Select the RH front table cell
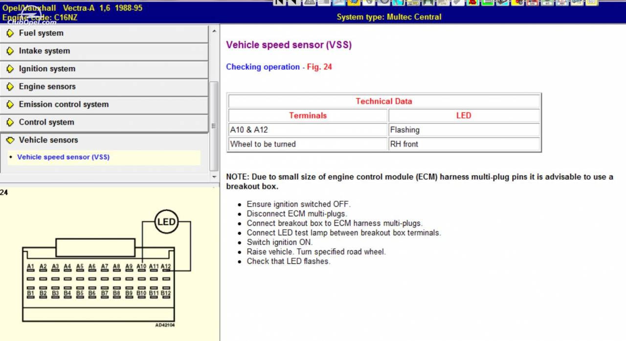Screen dimensions: 626x341 pos(464,144)
